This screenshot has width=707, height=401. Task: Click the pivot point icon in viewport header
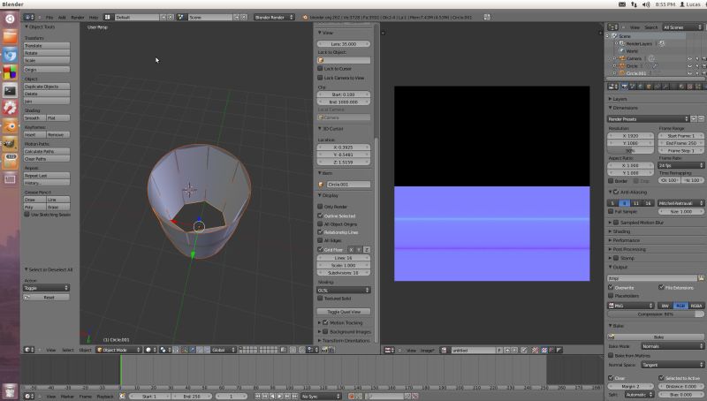pyautogui.click(x=163, y=350)
